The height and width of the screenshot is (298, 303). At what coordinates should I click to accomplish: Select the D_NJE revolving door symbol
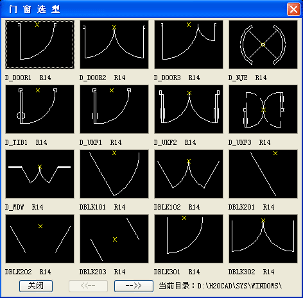pyautogui.click(x=263, y=44)
